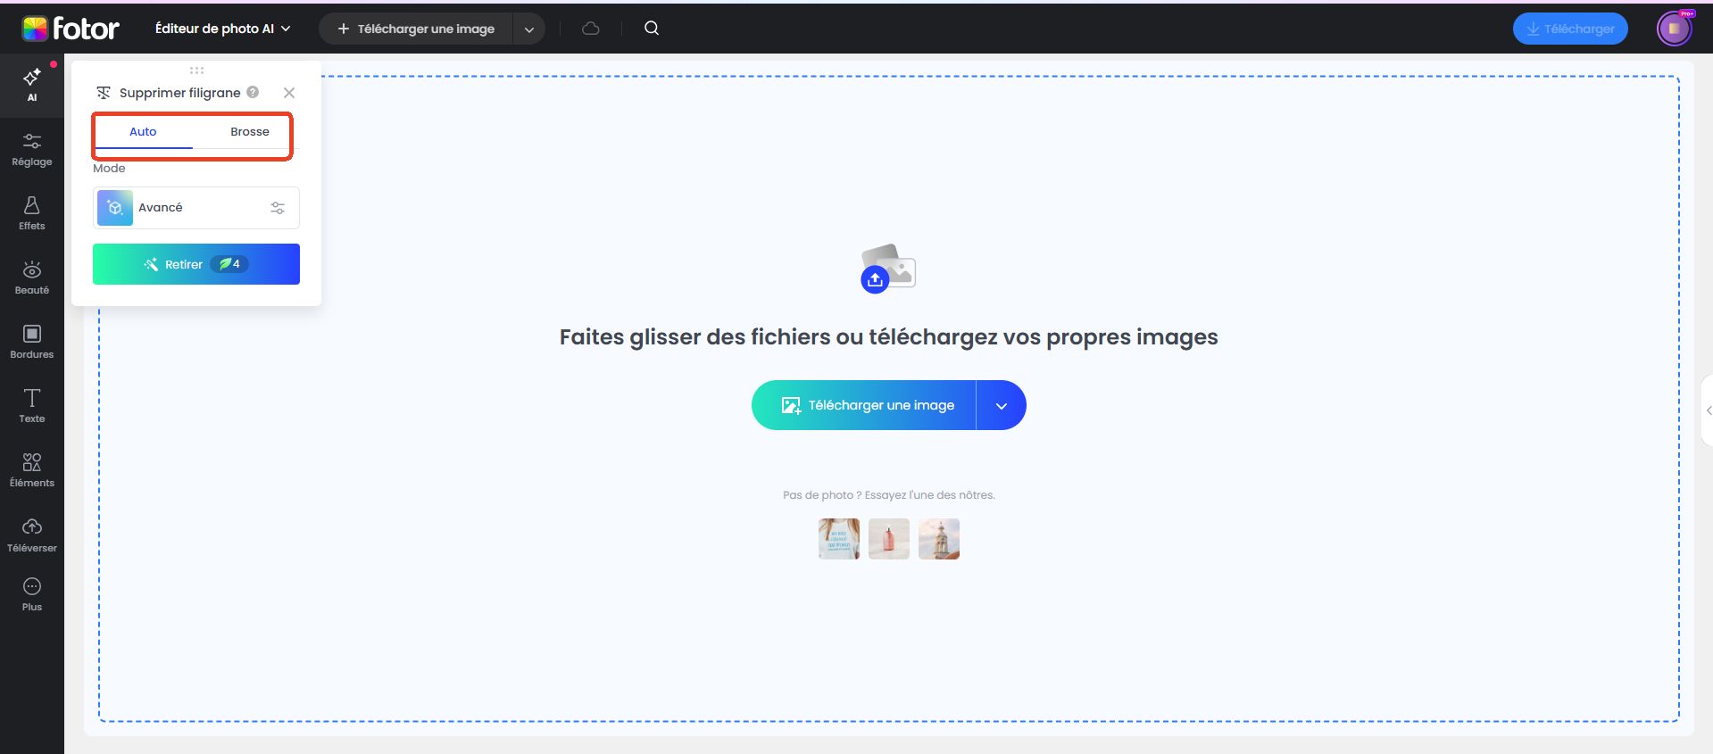Viewport: 1713px width, 754px height.
Task: Open the Éléments panel
Action: (32, 471)
